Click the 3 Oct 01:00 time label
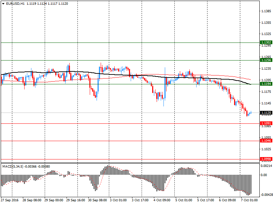The width and height of the screenshot is (273, 204). (x=118, y=200)
